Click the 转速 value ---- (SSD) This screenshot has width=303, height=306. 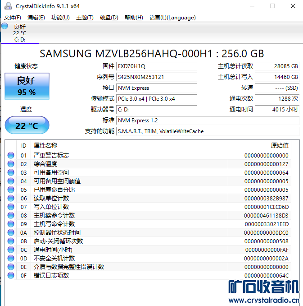click(277, 88)
